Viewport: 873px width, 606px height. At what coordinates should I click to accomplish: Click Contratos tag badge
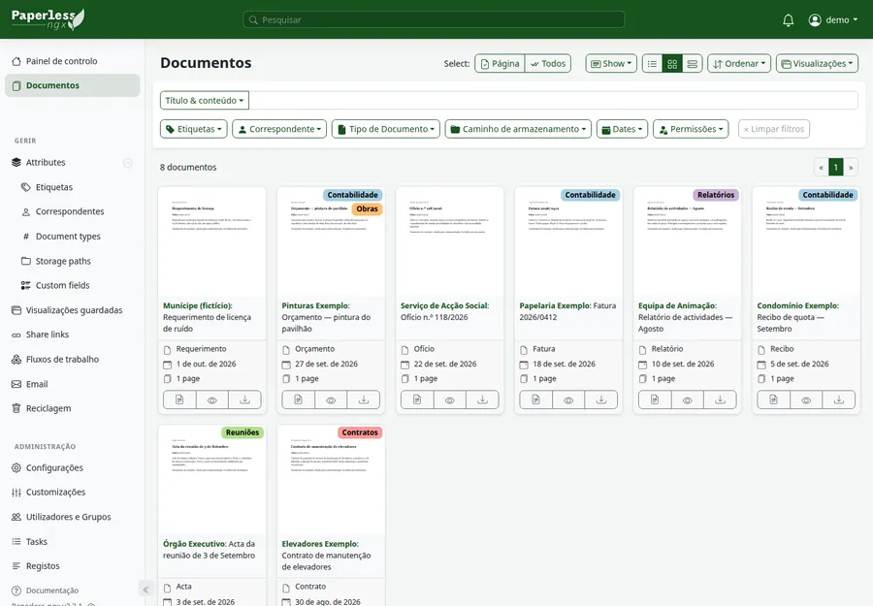click(360, 432)
